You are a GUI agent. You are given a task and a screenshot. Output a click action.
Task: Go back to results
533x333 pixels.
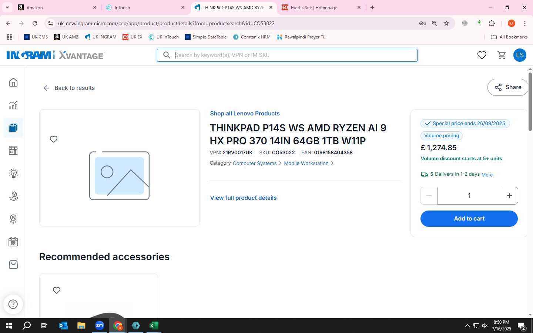[69, 88]
